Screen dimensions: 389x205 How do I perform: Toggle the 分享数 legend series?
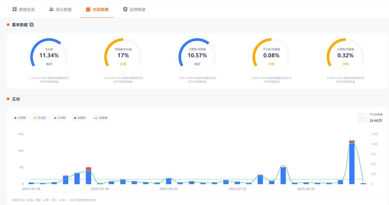[x=60, y=118]
